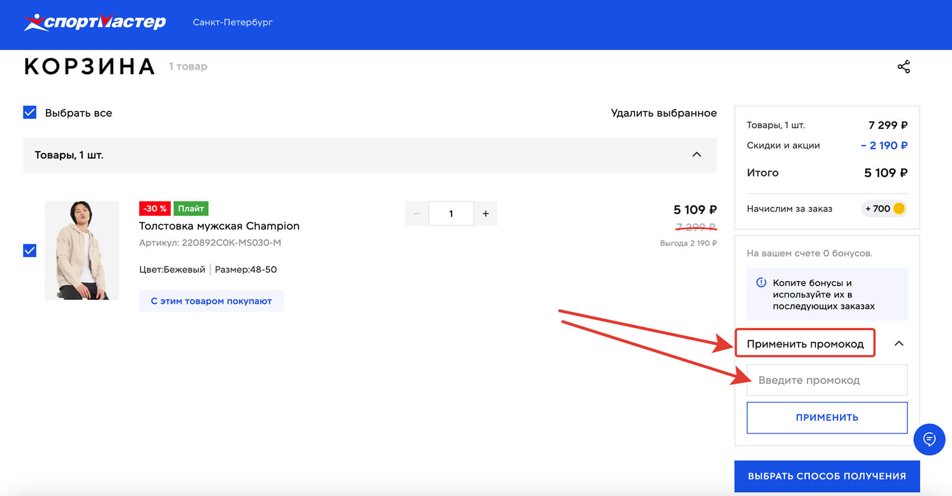Screen dimensions: 952x496
Task: Open С этим товаром покупают suggestions
Action: 211,300
